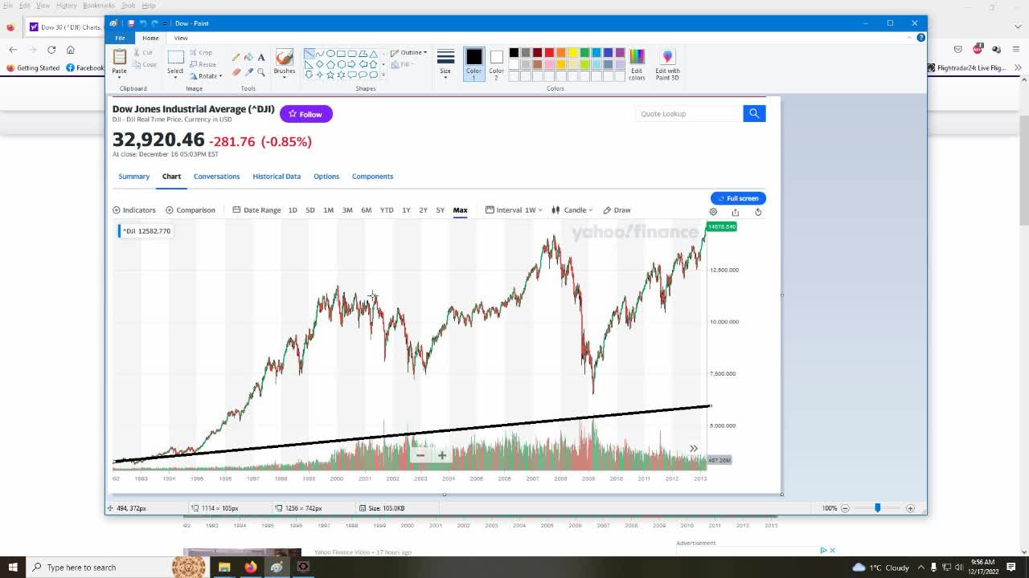The width and height of the screenshot is (1029, 578).
Task: Open notification center icon in taskbar
Action: (x=1011, y=568)
